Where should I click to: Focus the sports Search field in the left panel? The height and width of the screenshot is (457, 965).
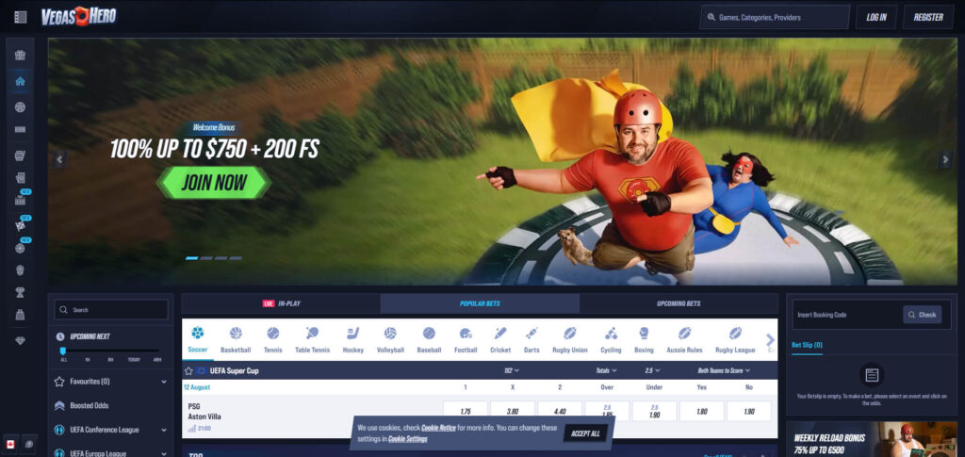pyautogui.click(x=111, y=309)
